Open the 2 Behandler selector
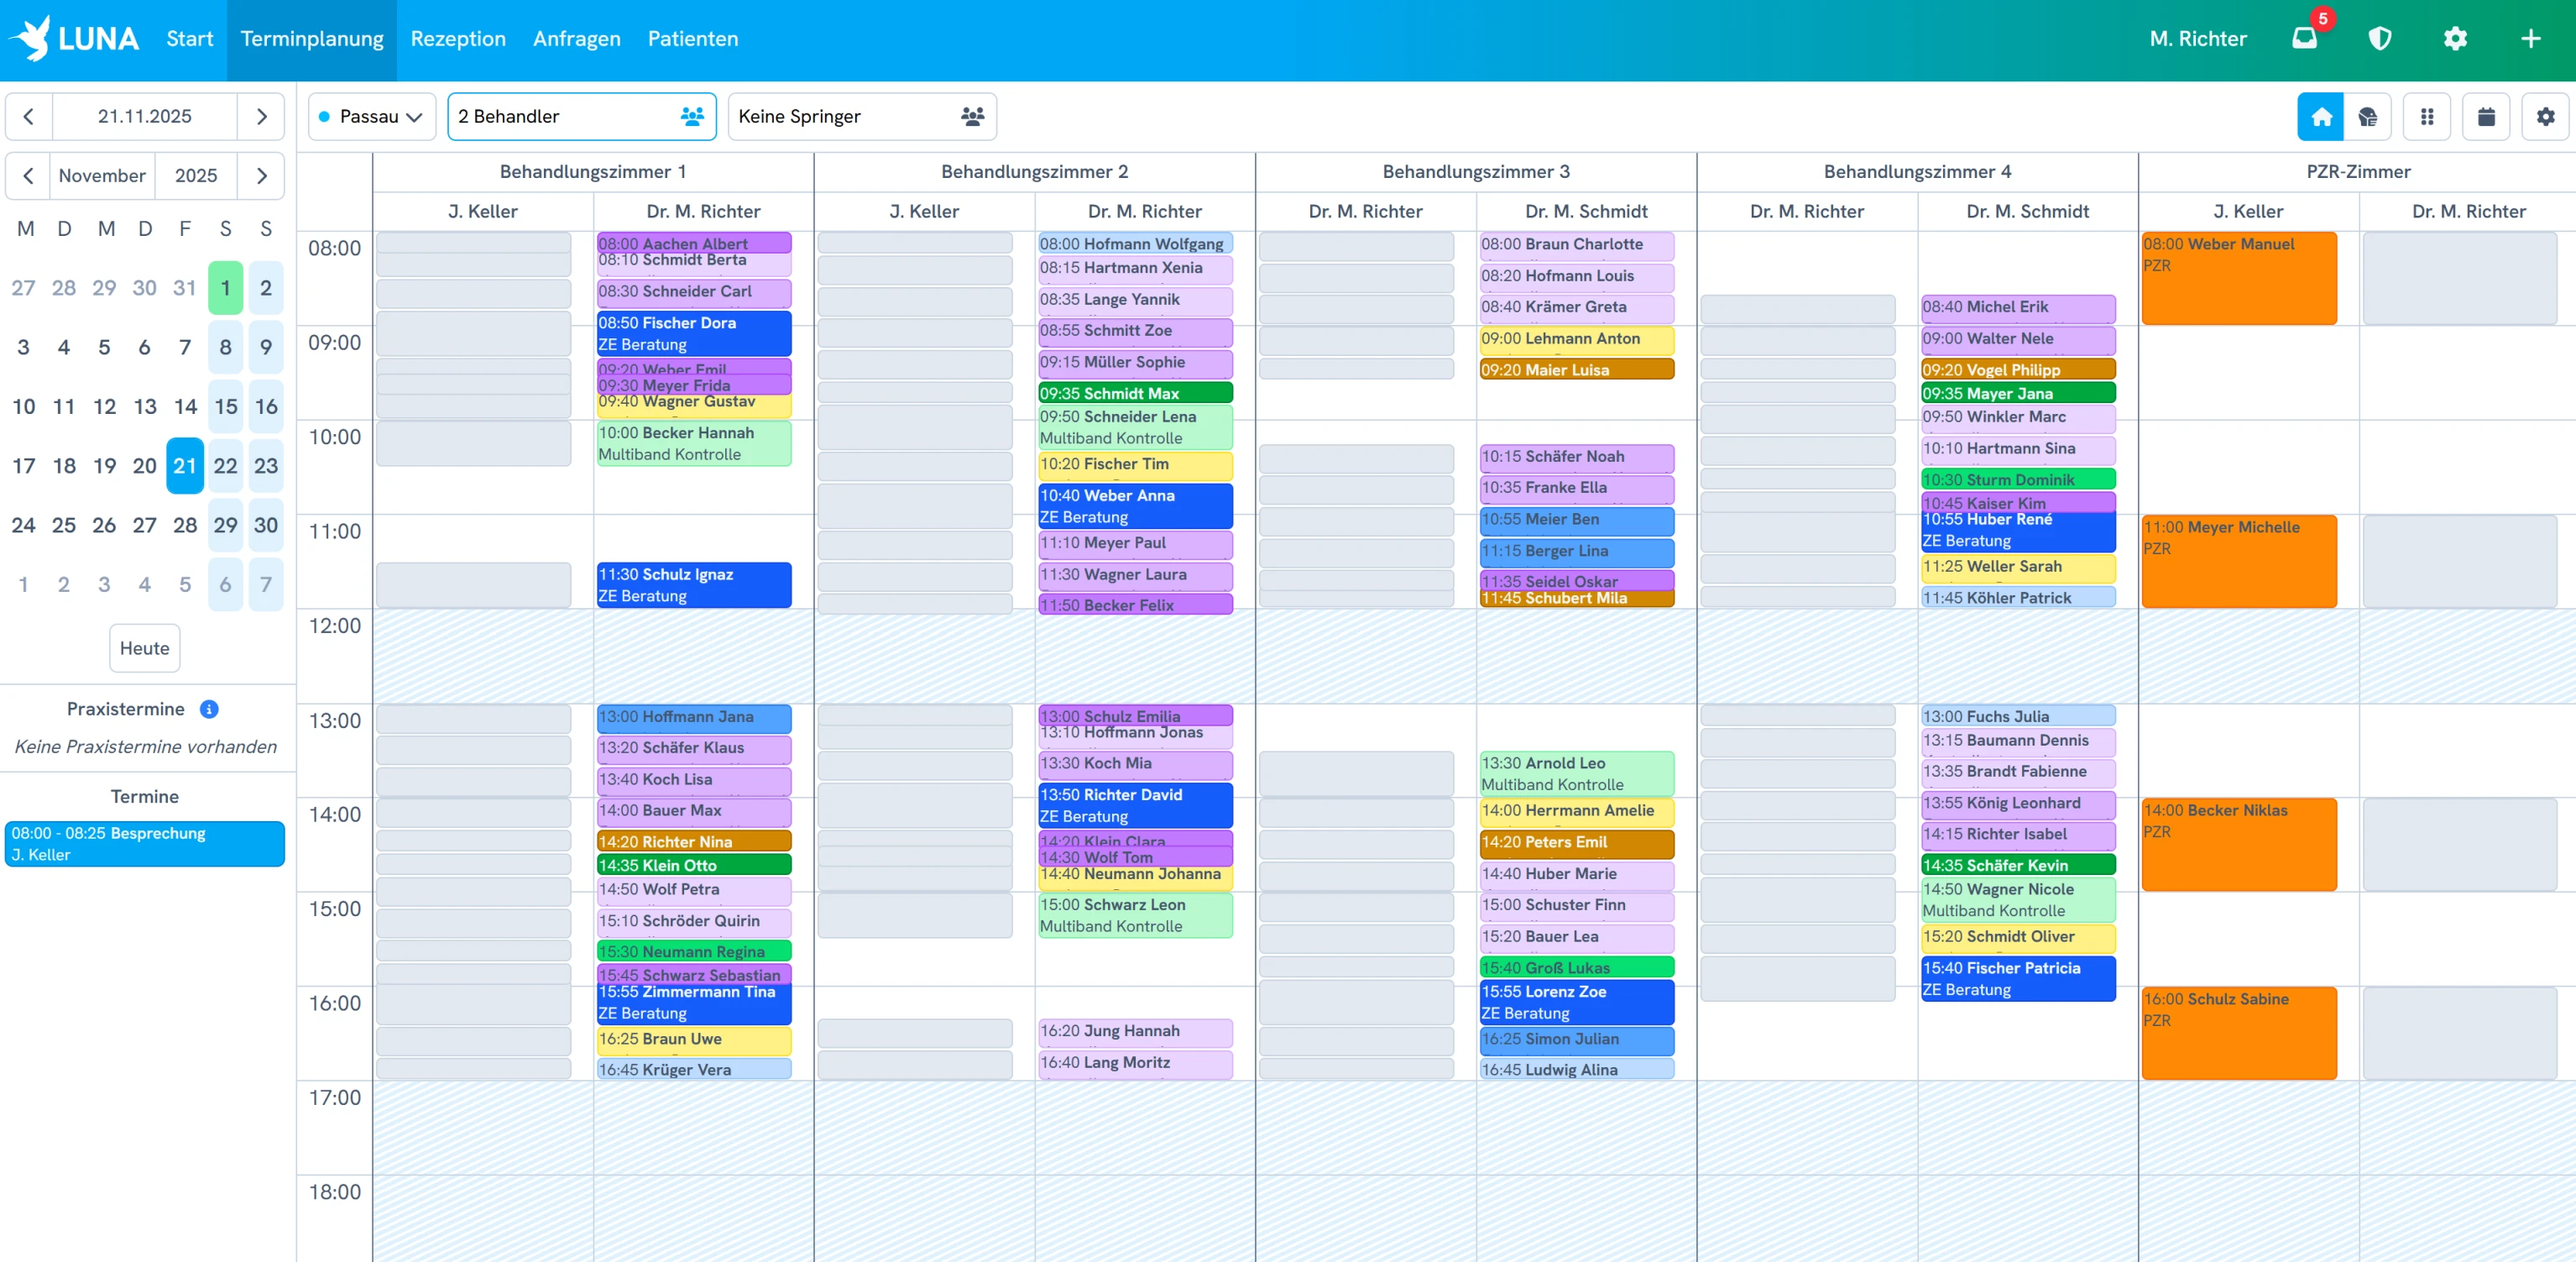The width and height of the screenshot is (2576, 1262). [581, 117]
